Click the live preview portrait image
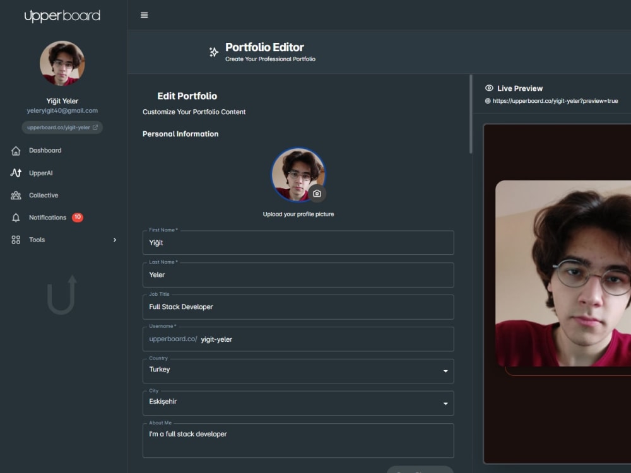This screenshot has height=473, width=631. click(563, 274)
